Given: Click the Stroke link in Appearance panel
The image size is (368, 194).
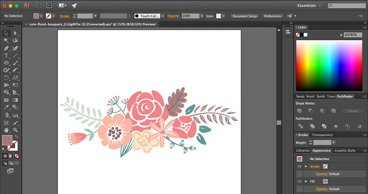Looking at the screenshot, I should pos(315,166).
